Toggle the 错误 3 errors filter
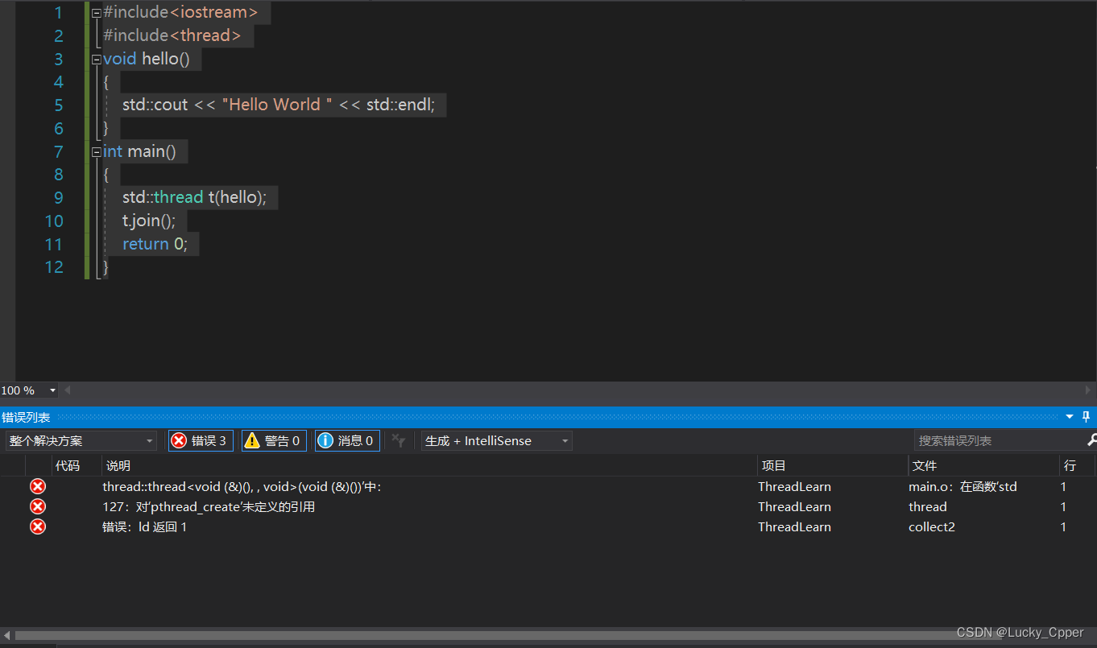 click(201, 440)
